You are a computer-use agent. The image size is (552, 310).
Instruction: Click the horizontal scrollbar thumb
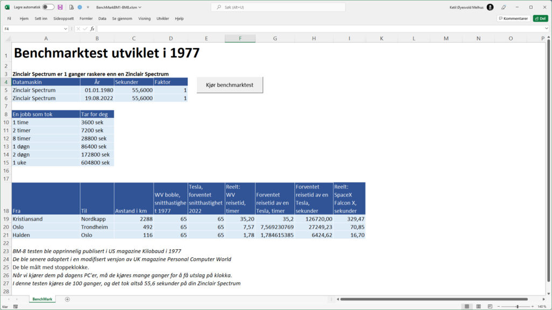point(434,299)
